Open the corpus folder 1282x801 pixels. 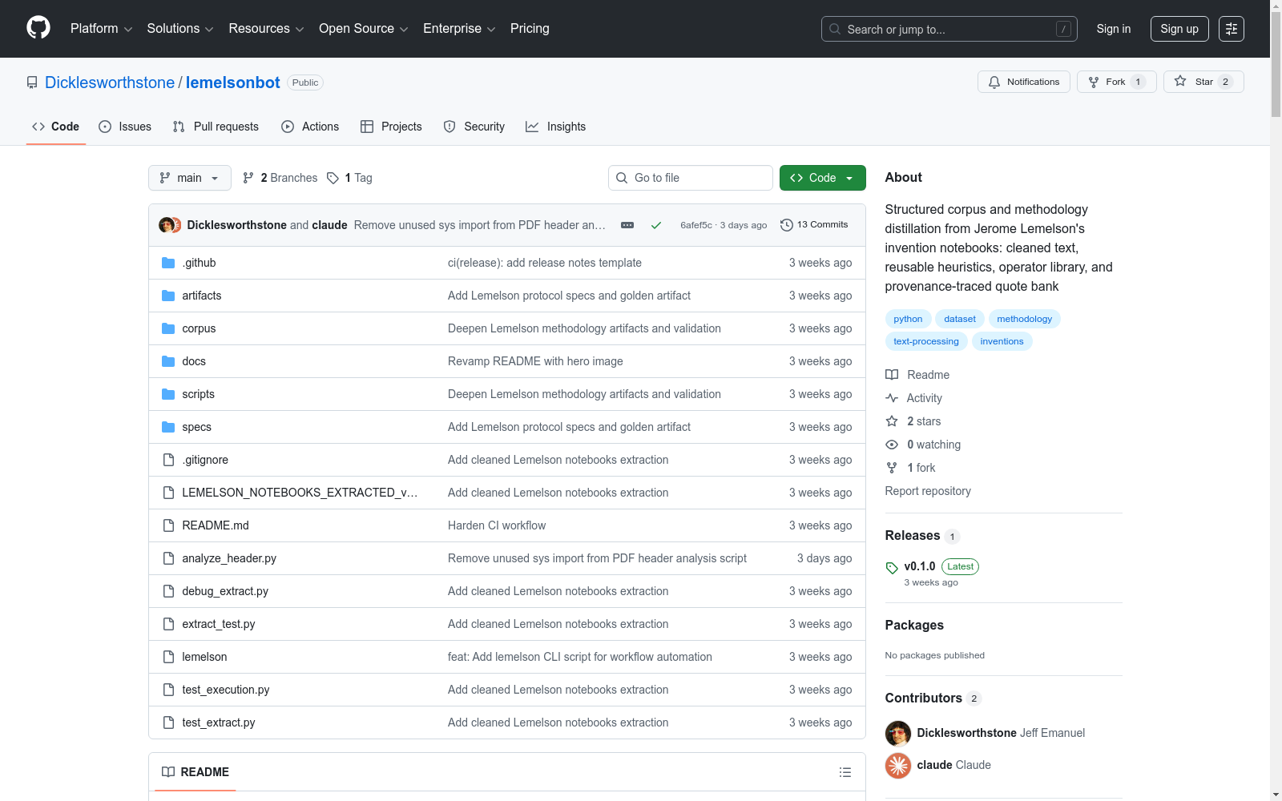pyautogui.click(x=199, y=328)
